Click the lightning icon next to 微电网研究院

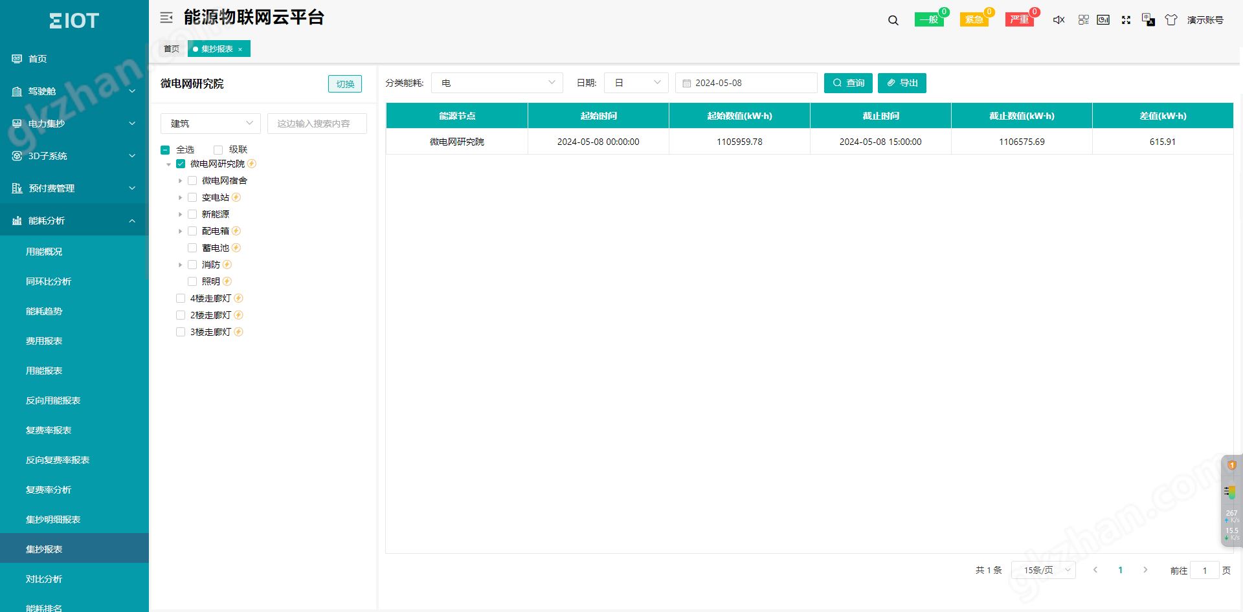click(252, 164)
